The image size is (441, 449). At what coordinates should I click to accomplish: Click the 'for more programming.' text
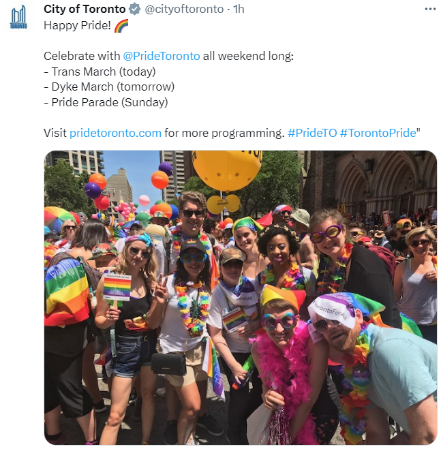pyautogui.click(x=224, y=133)
